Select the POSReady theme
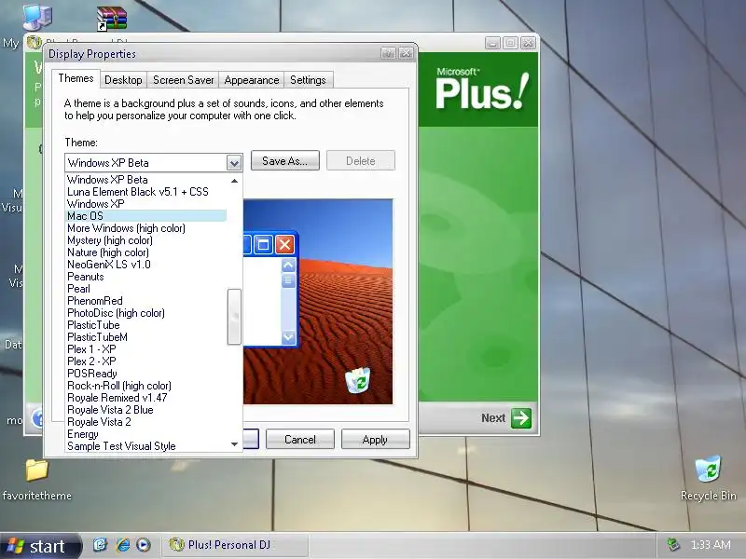Screen dimensions: 746x559 point(145,374)
